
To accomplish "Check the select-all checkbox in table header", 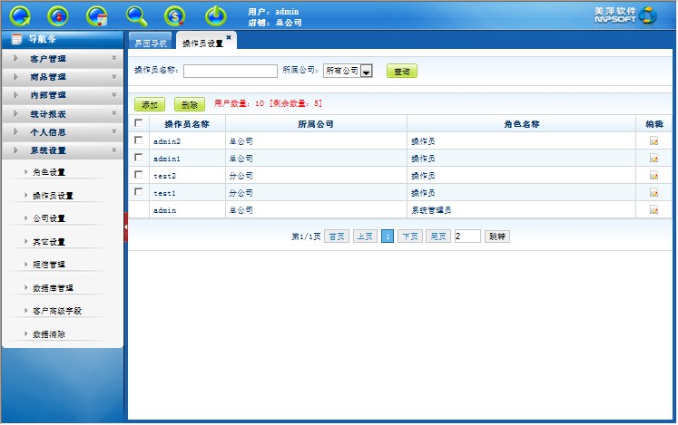I will coord(138,123).
